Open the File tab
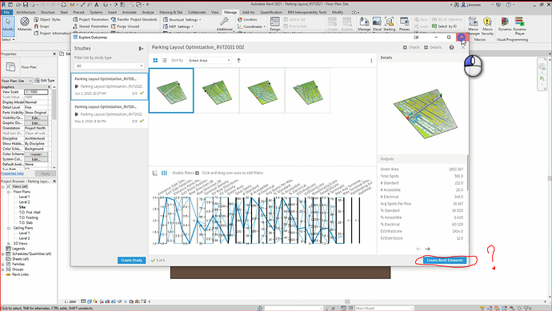This screenshot has width=552, height=311. click(x=6, y=12)
